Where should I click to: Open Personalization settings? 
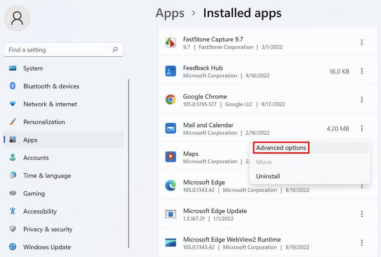click(x=64, y=122)
